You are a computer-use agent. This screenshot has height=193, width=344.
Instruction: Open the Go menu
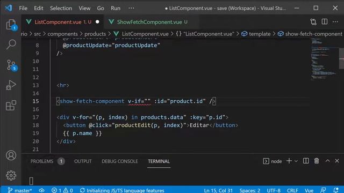101,9
